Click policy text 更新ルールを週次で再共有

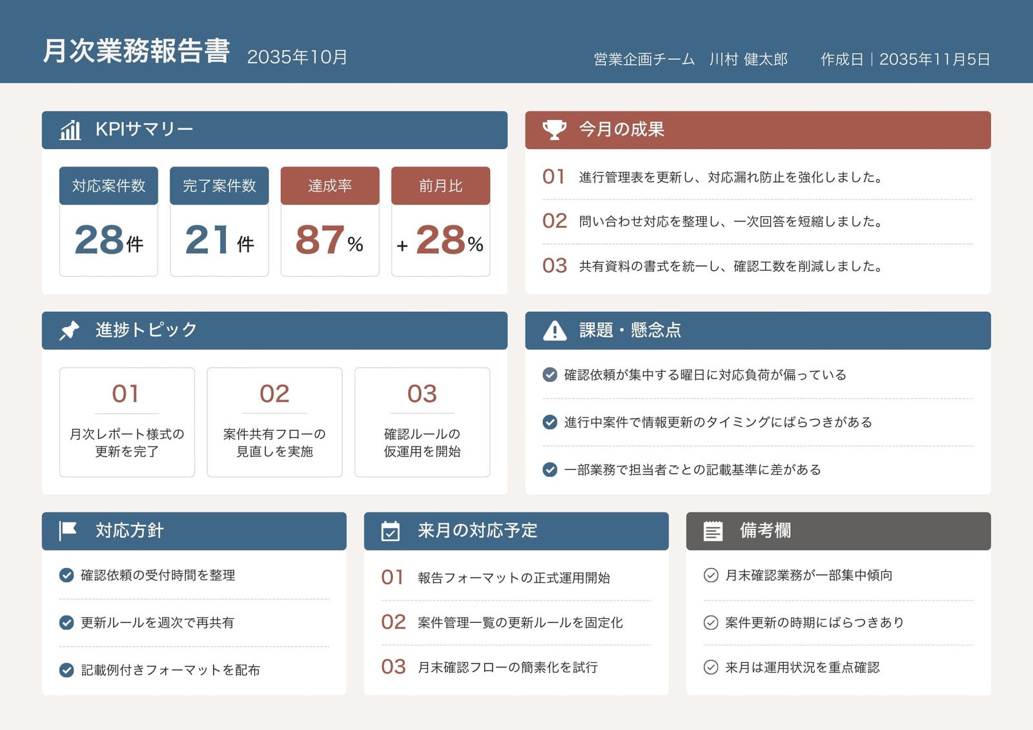point(158,623)
